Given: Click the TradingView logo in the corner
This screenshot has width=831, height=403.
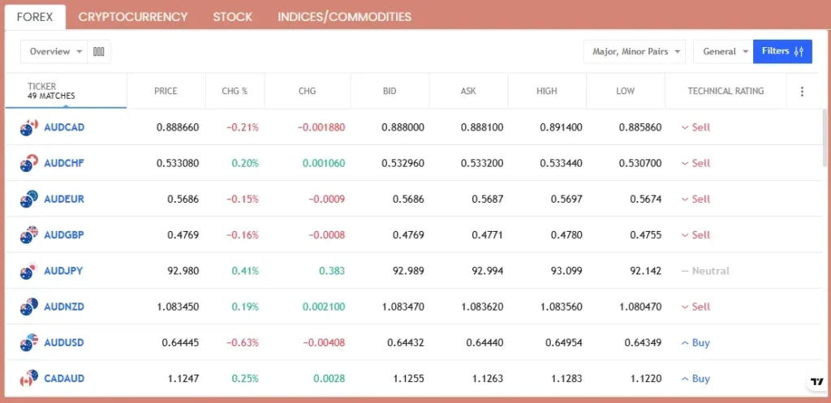Looking at the screenshot, I should (816, 382).
